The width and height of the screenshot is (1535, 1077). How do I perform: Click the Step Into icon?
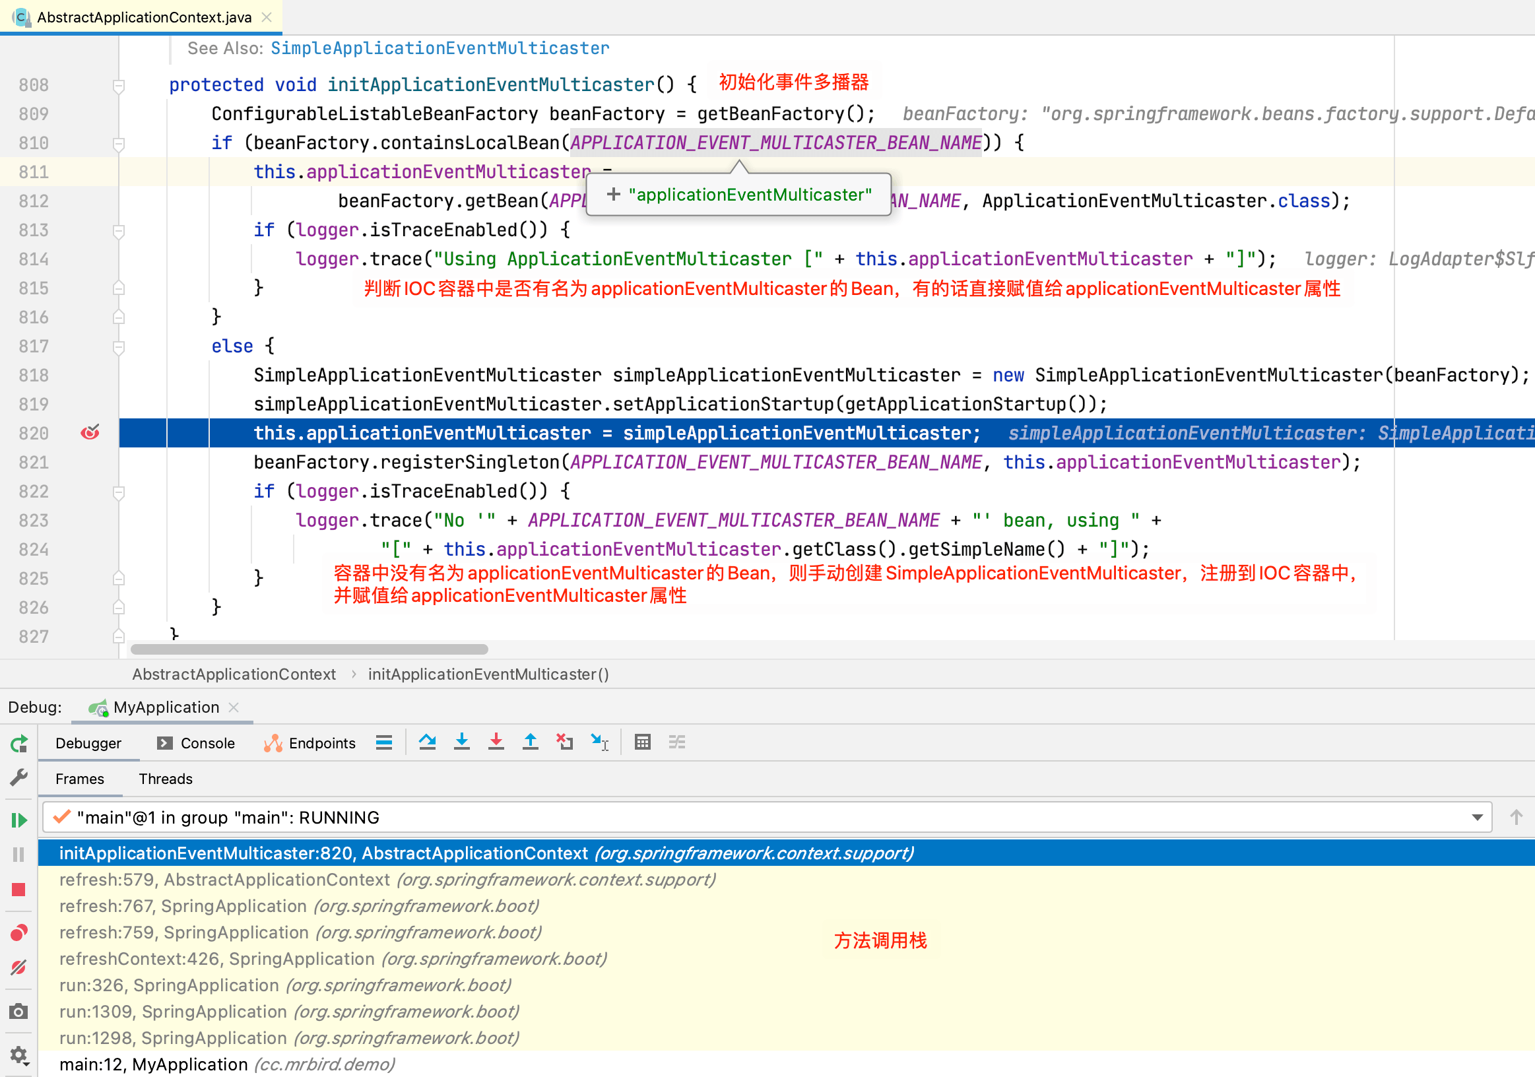(461, 742)
